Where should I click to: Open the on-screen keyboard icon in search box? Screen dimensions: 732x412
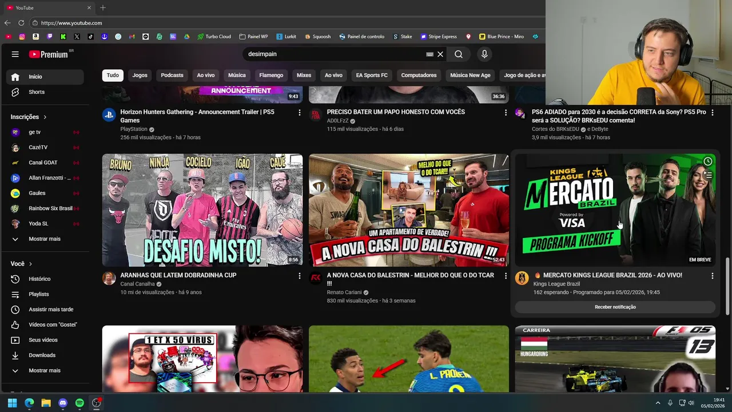(429, 54)
